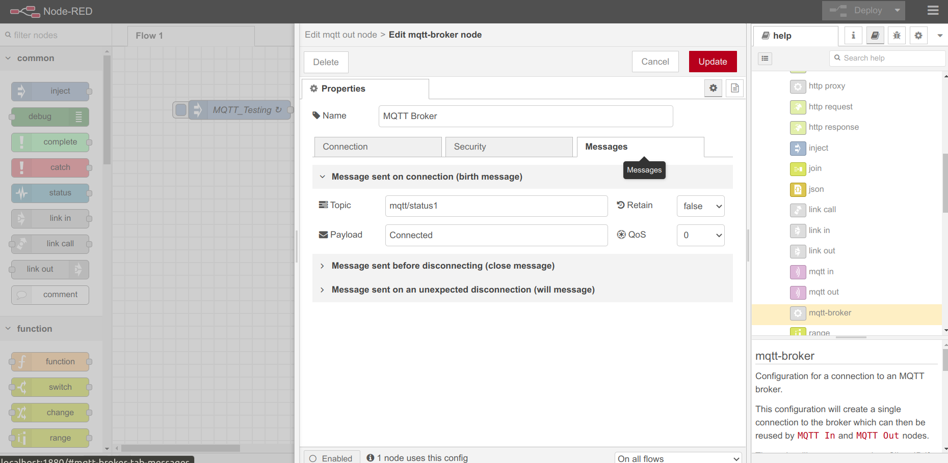Toggle the help topics list button
The width and height of the screenshot is (948, 463).
tap(765, 59)
